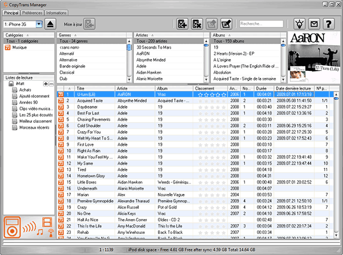
Task: Sort tracks by Artiste column
Action: [x=135, y=89]
